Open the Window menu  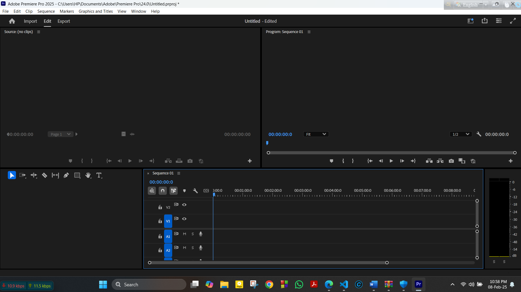click(139, 11)
